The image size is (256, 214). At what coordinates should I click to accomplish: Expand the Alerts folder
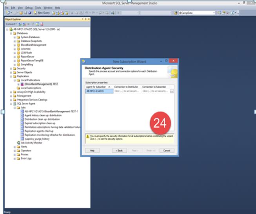pyautogui.click(x=15, y=147)
